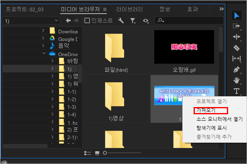Viewport: 247px width, 164px height.
Task: Show more panel tabs with double chevron
Action: pos(221,9)
